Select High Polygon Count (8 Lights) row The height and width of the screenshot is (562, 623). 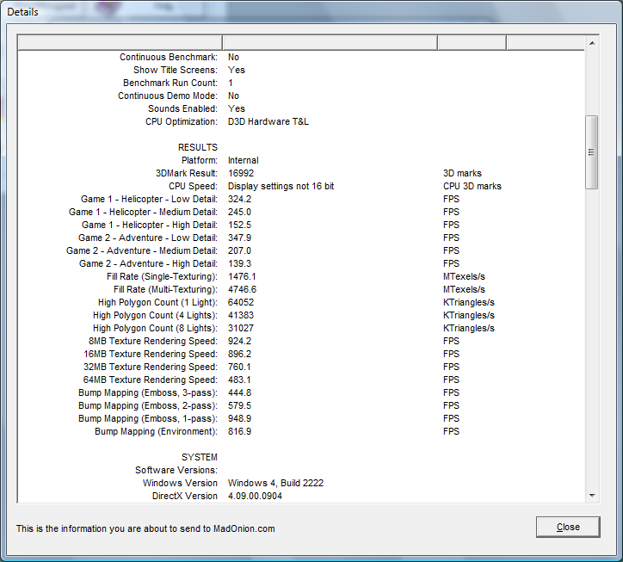pos(155,328)
